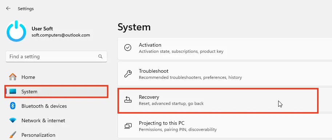The image size is (332, 140).
Task: Click the Network wifi icon
Action: (13, 120)
